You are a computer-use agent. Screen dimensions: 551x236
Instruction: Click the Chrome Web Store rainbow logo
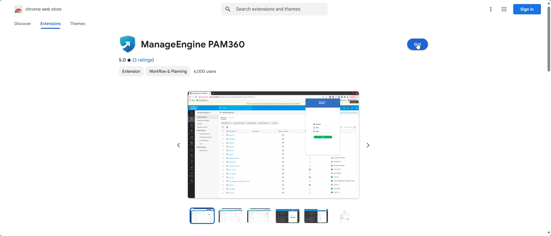tap(18, 9)
